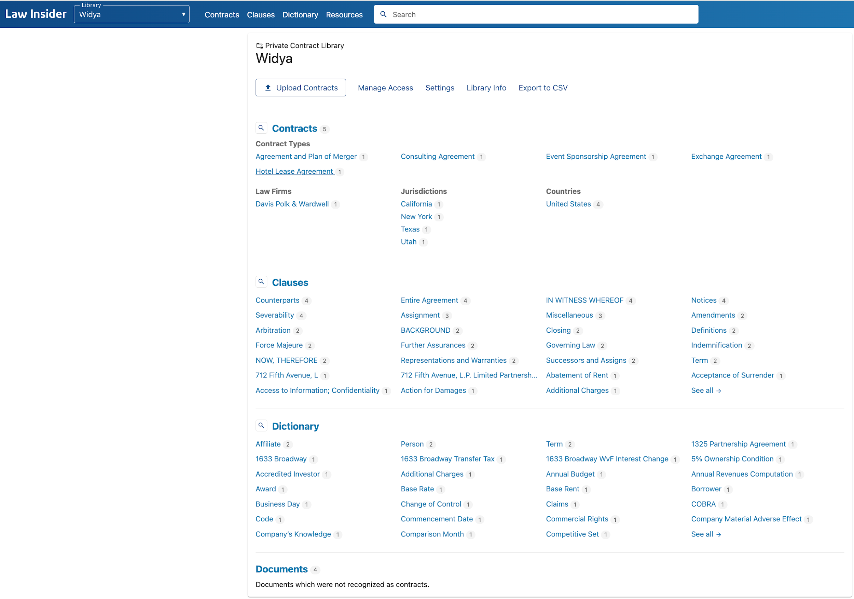The height and width of the screenshot is (599, 854).
Task: Open the Action for Damages clause
Action: (x=433, y=390)
